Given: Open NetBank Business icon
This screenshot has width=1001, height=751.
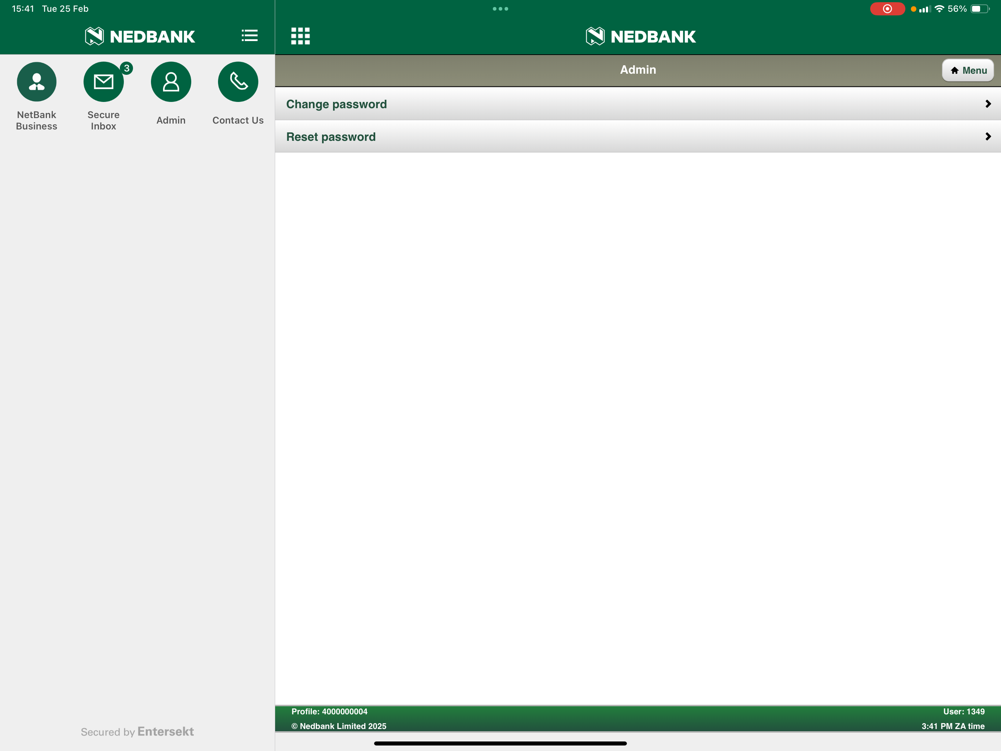Looking at the screenshot, I should (37, 82).
